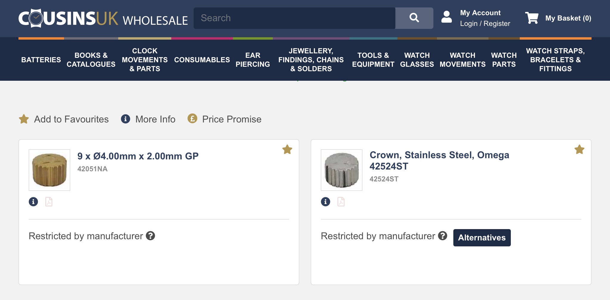Click the Alternatives button
This screenshot has width=610, height=300.
tap(482, 237)
